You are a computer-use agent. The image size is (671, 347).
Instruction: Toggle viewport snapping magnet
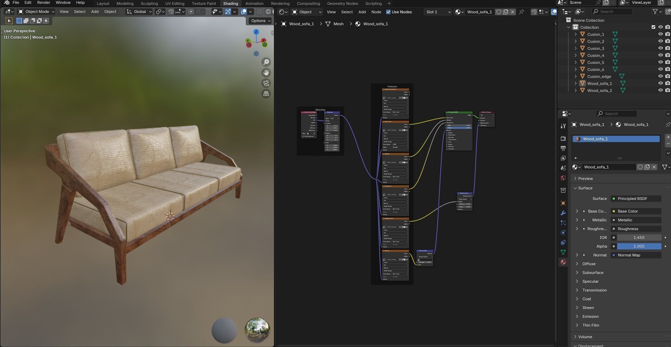coord(171,12)
